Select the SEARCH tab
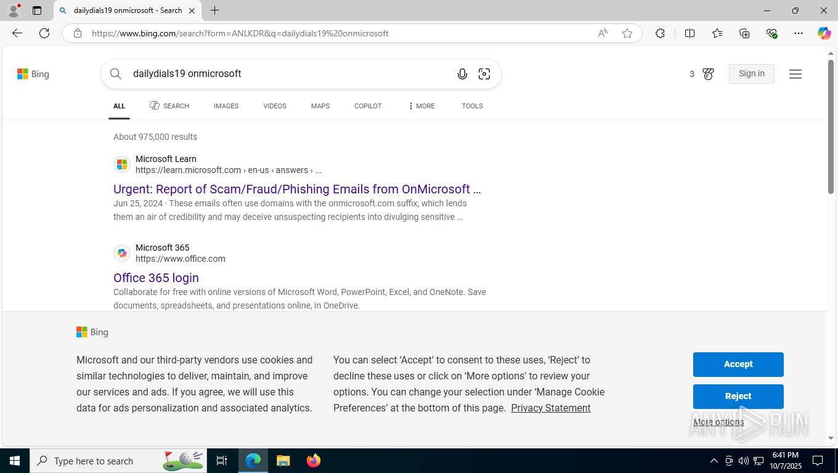Screen dimensions: 838x473 (169, 106)
